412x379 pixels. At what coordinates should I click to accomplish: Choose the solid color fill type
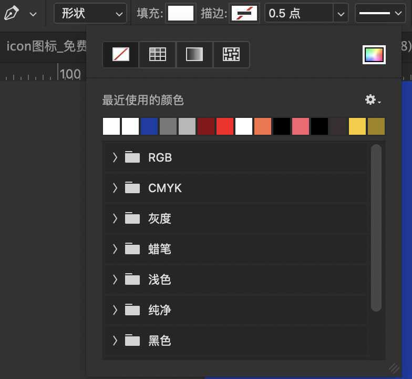(x=158, y=54)
